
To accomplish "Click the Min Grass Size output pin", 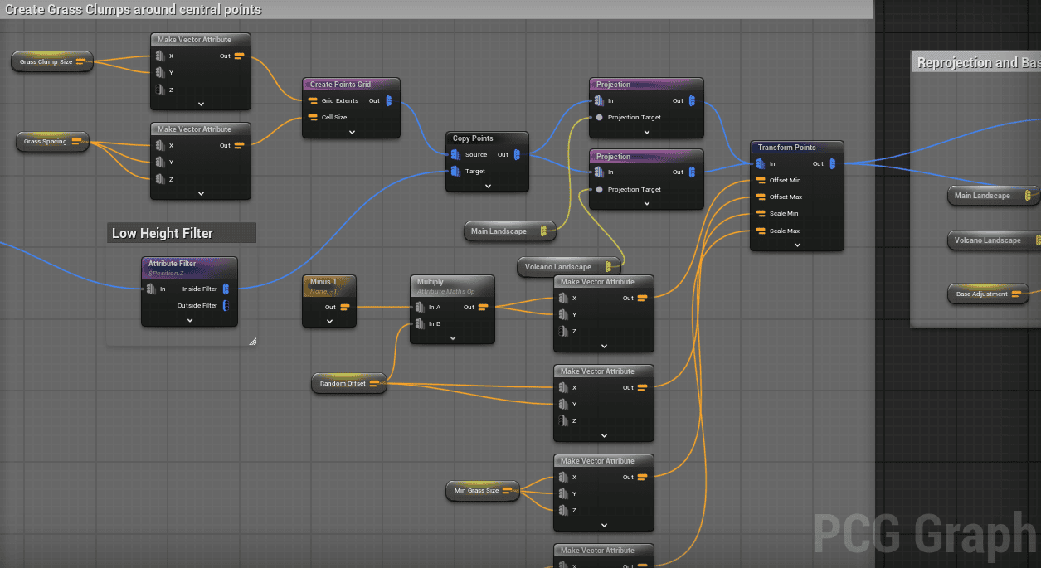I will tap(508, 491).
